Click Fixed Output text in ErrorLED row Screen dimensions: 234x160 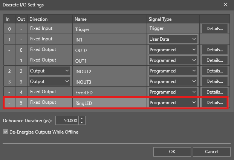coord(43,92)
